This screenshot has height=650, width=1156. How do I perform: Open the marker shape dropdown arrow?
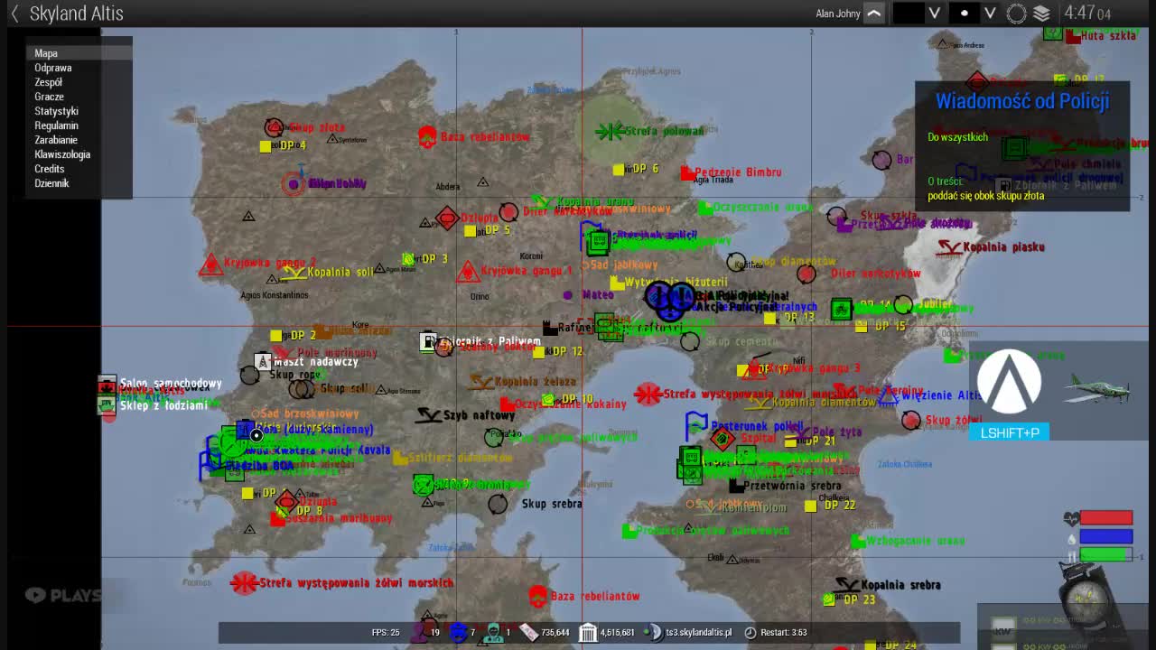coord(990,14)
